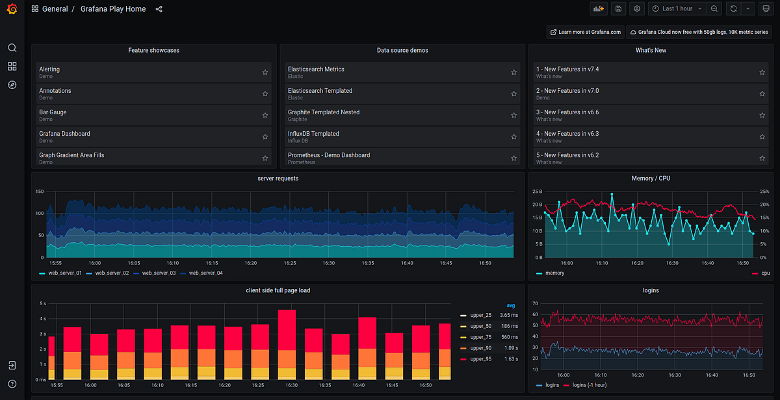Open Dashboard settings gear
Screen dimensions: 780x400
coord(636,8)
